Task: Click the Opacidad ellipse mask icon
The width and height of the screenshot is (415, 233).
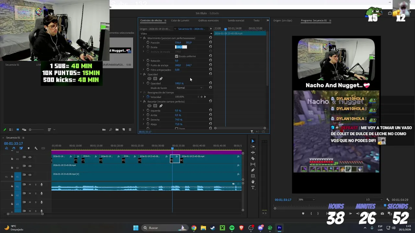Action: click(x=149, y=79)
